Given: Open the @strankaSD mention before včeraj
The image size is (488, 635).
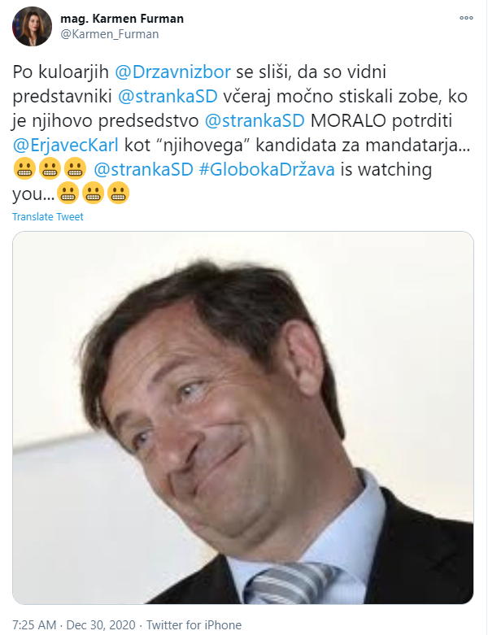Looking at the screenshot, I should 168,96.
